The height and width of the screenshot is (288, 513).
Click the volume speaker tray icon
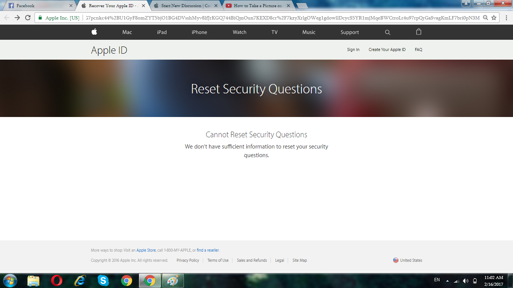click(466, 281)
